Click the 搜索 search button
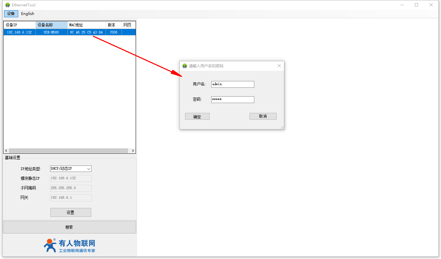The image size is (441, 259). click(x=69, y=227)
